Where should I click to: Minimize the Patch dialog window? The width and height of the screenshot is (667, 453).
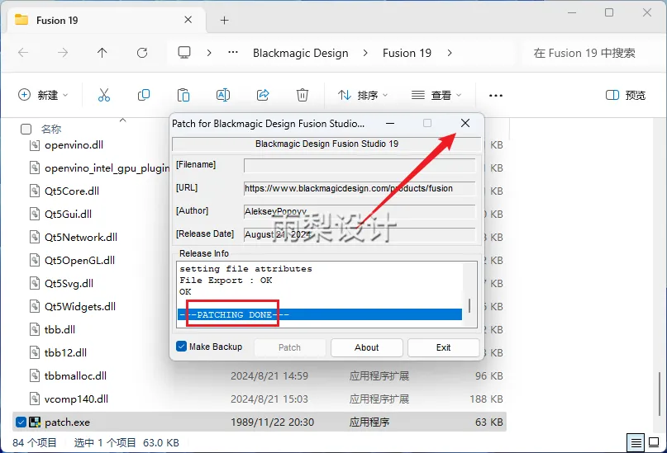pyautogui.click(x=389, y=124)
